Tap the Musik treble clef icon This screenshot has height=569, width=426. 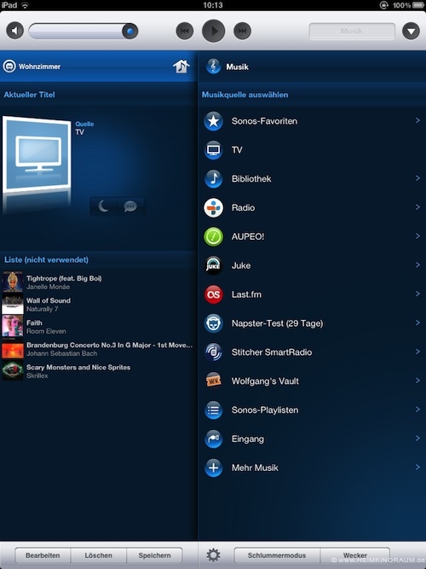point(213,67)
